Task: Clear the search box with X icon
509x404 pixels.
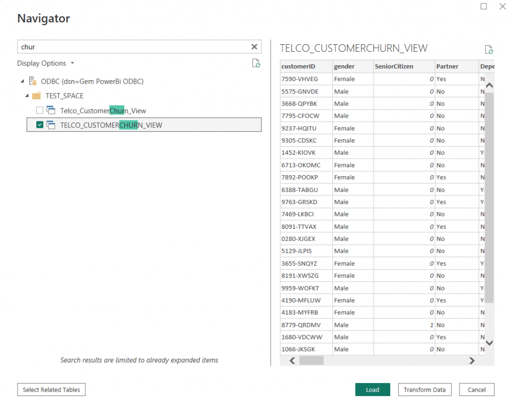Action: (254, 47)
